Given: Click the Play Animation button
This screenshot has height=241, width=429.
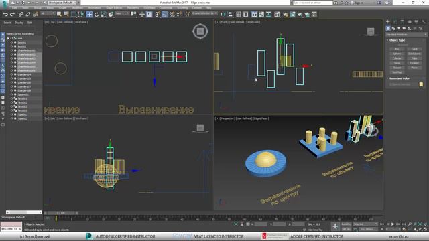Looking at the screenshot, I should (393, 224).
